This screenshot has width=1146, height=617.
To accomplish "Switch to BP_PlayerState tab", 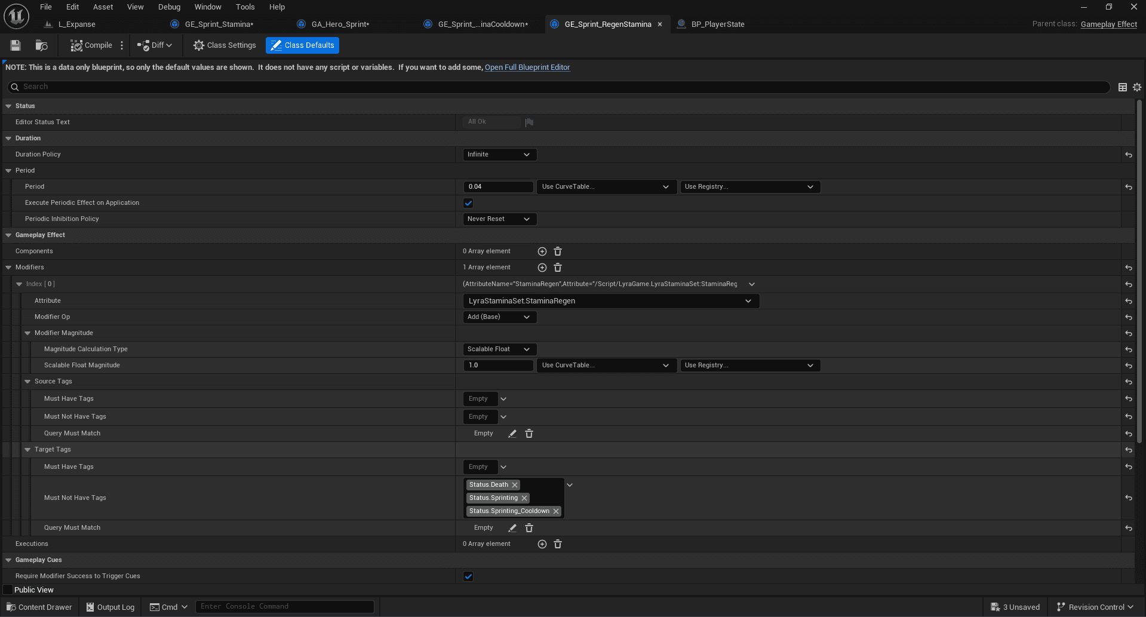I will [x=718, y=24].
